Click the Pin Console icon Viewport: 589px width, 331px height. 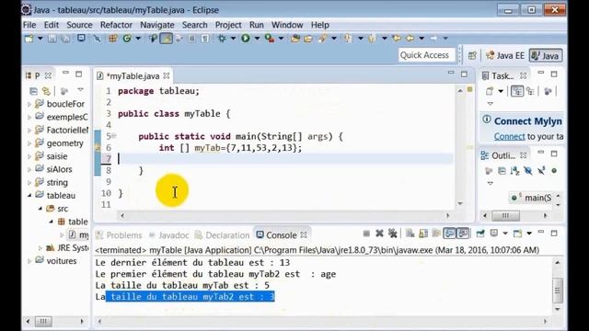tap(480, 234)
